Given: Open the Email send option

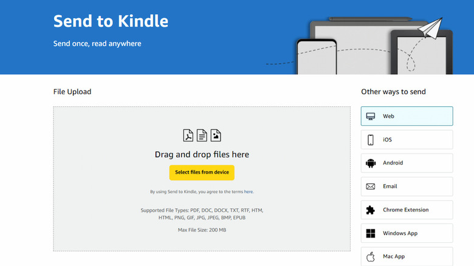Looking at the screenshot, I should 407,186.
